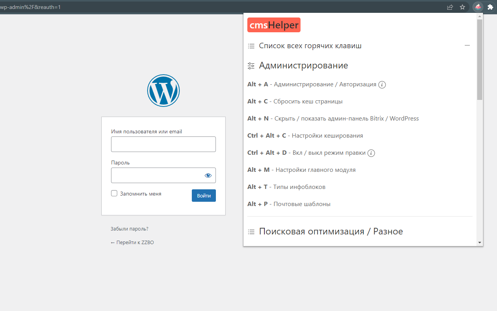Click the Войти login button
The width and height of the screenshot is (497, 311).
204,196
